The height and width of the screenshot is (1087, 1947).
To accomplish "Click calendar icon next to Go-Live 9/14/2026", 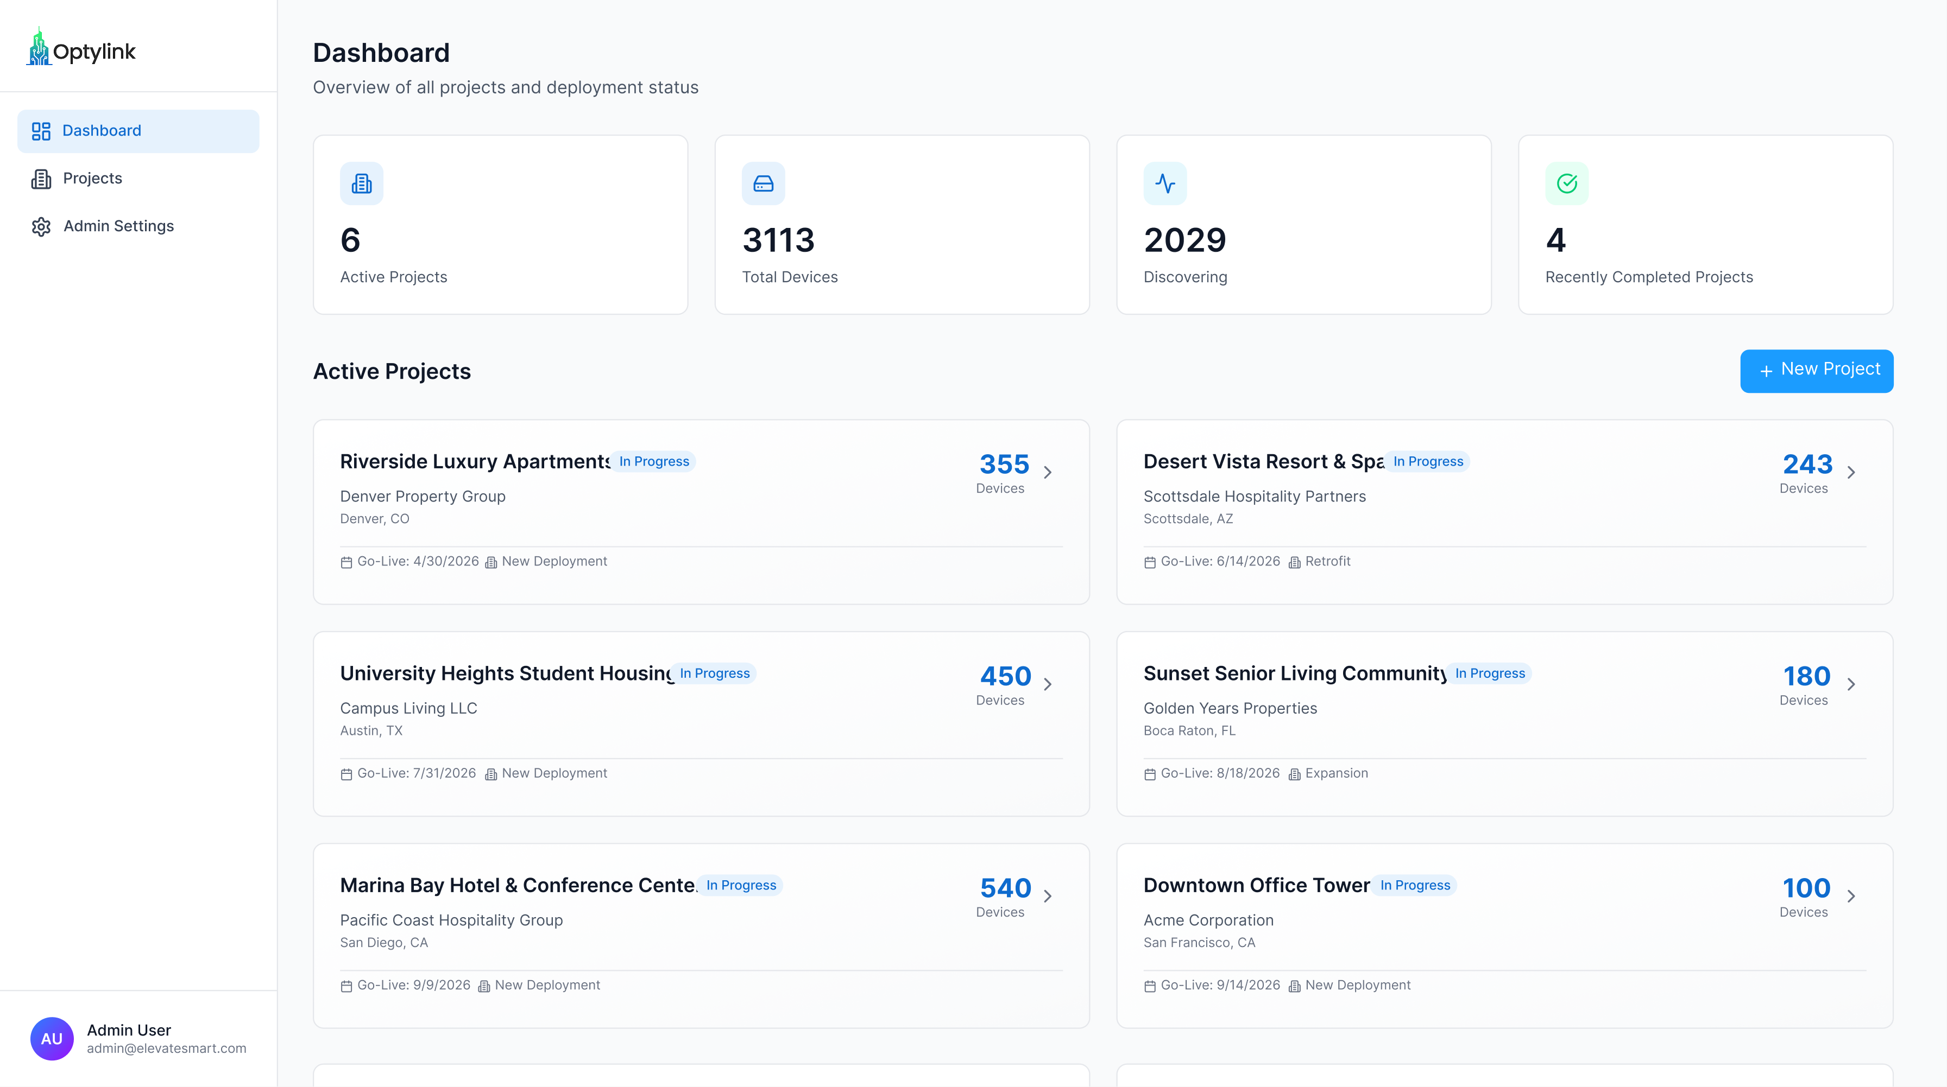I will pos(1150,986).
